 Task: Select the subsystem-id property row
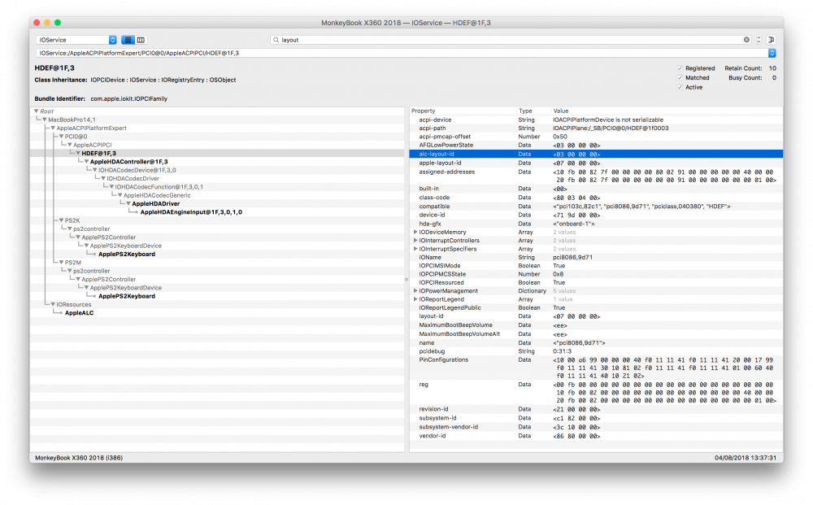pos(596,418)
